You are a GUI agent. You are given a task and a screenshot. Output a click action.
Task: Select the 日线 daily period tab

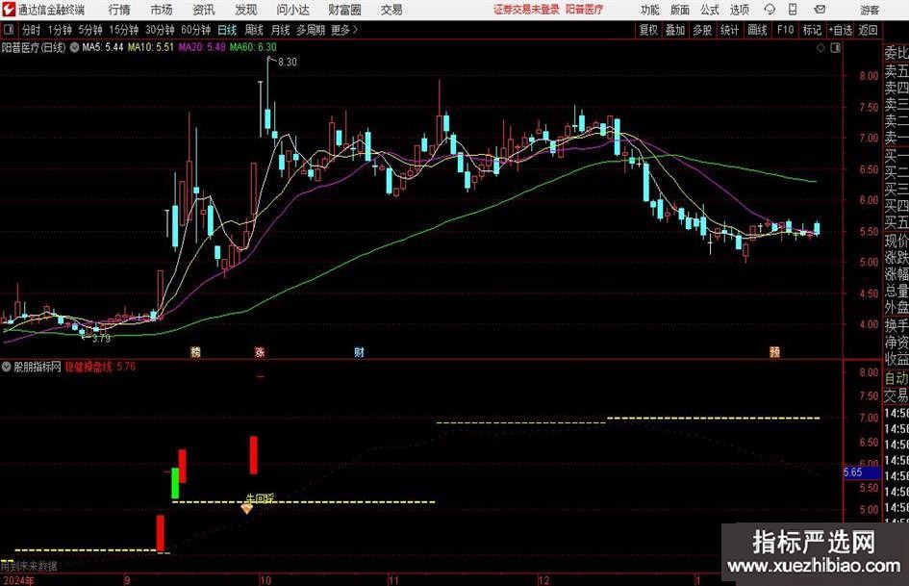pos(227,30)
